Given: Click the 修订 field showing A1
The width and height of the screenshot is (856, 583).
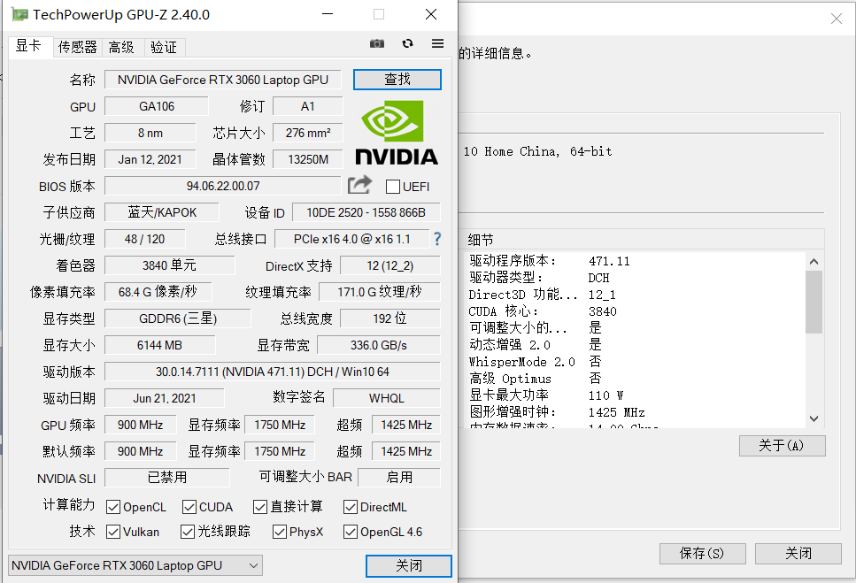Looking at the screenshot, I should tap(308, 106).
